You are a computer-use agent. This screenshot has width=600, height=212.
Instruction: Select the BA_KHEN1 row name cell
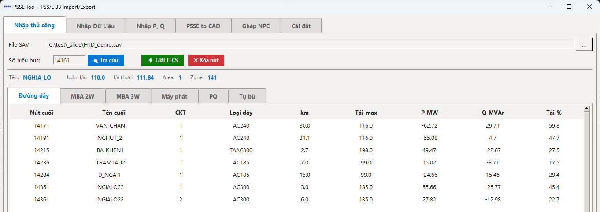point(111,150)
